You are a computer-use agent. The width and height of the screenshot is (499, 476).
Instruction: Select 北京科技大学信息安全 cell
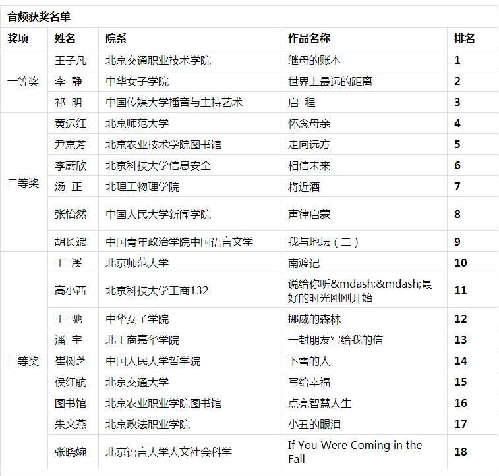(158, 165)
